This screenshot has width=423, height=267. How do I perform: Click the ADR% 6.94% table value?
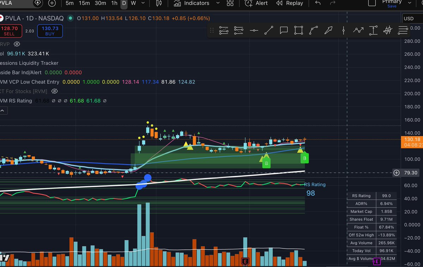click(386, 204)
